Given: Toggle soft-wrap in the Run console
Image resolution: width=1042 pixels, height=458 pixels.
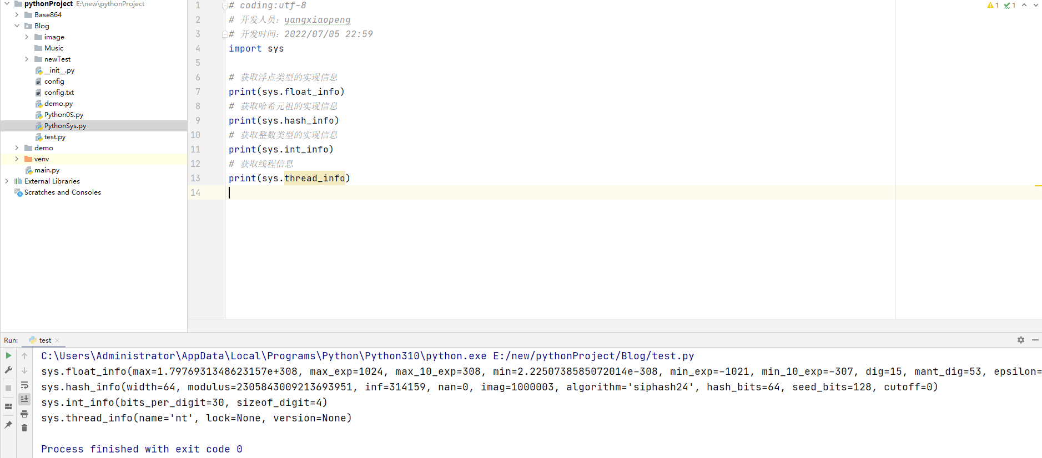Looking at the screenshot, I should coord(24,385).
